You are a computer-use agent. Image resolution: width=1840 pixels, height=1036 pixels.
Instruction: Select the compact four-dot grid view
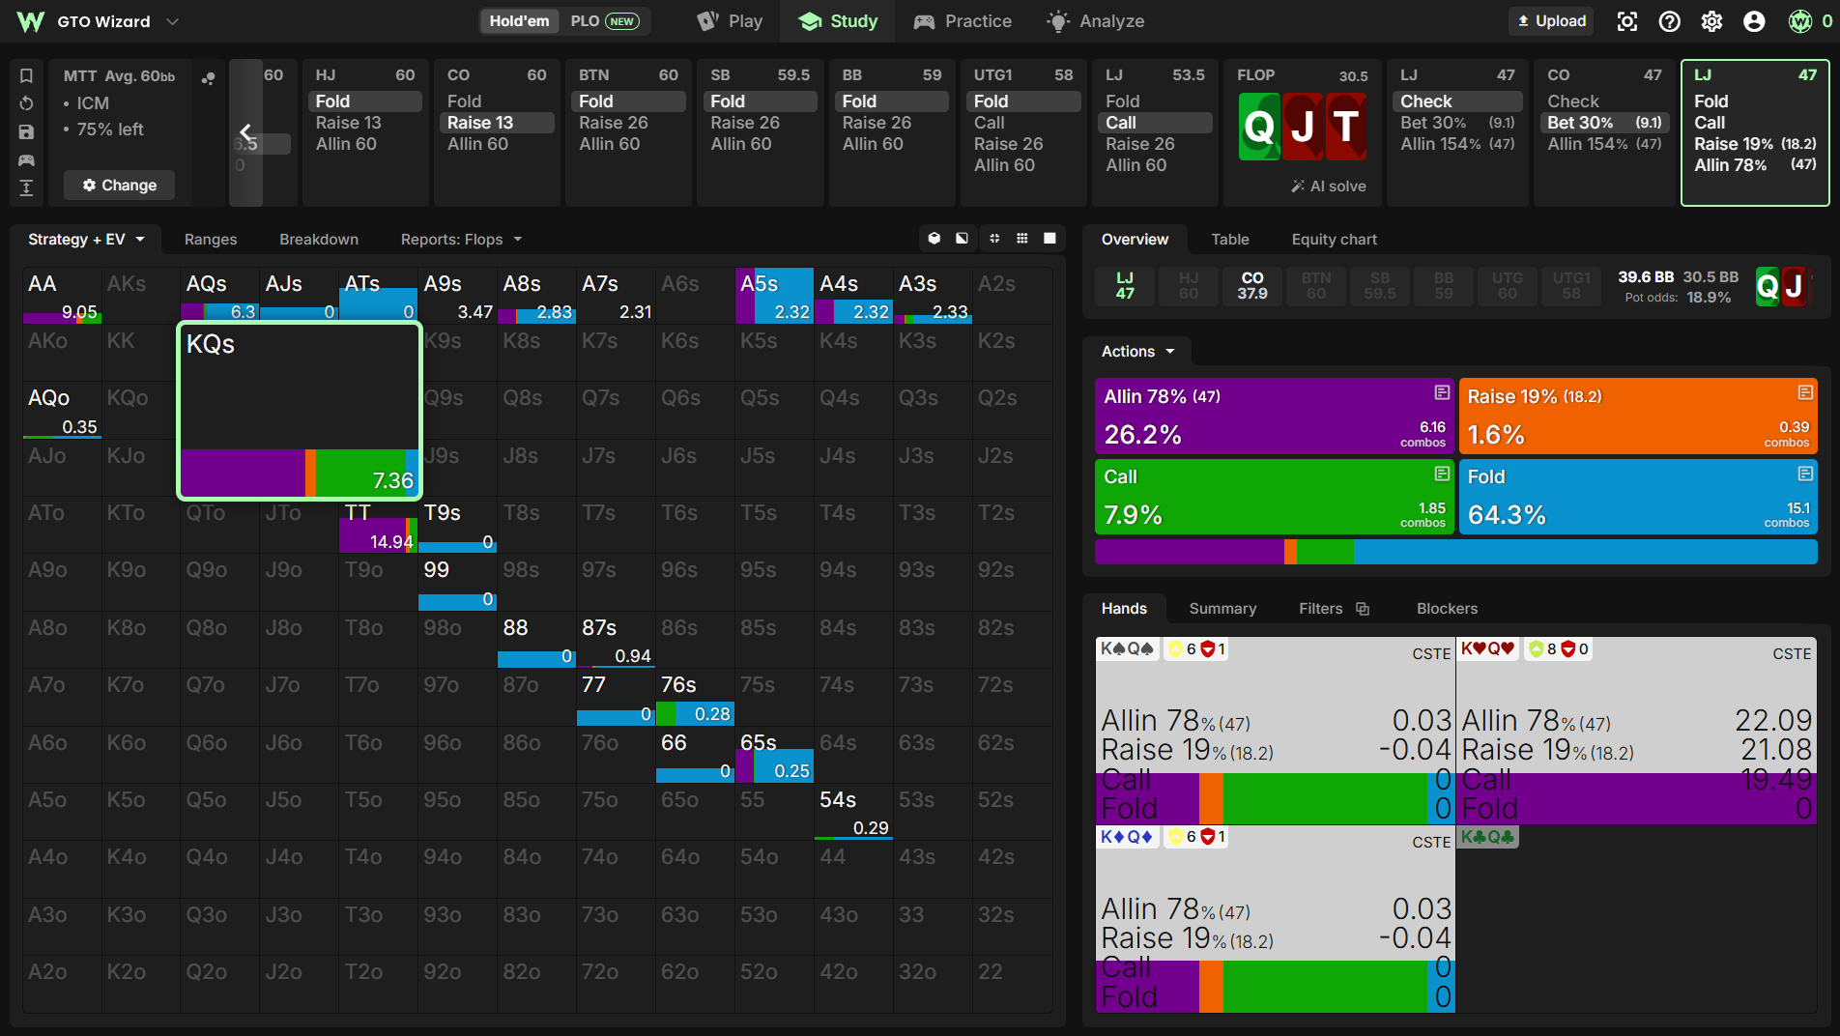[994, 239]
